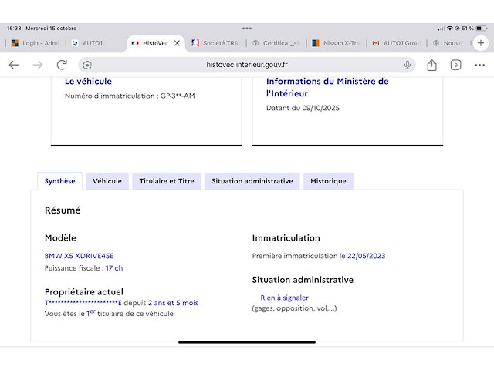Open the Titulaire et Titre tab
Viewport: 494px width, 370px height.
167,181
